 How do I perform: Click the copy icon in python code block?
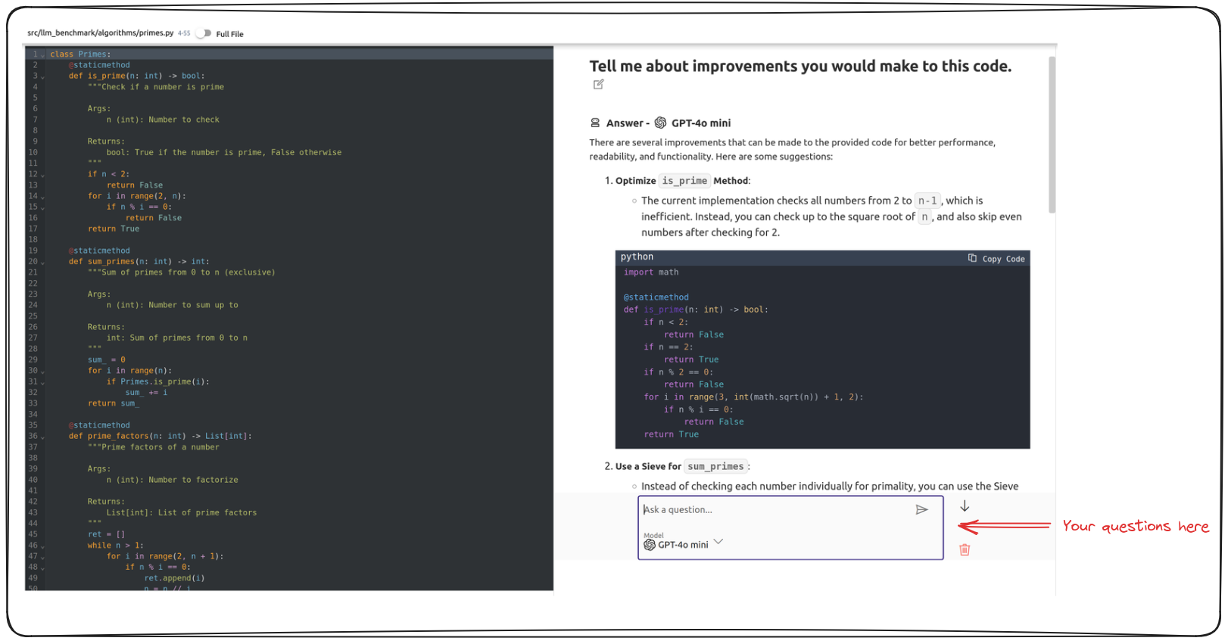[972, 258]
